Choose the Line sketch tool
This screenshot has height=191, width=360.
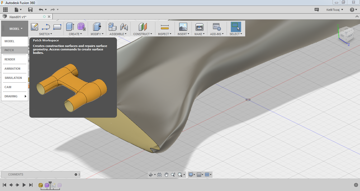(x=46, y=27)
